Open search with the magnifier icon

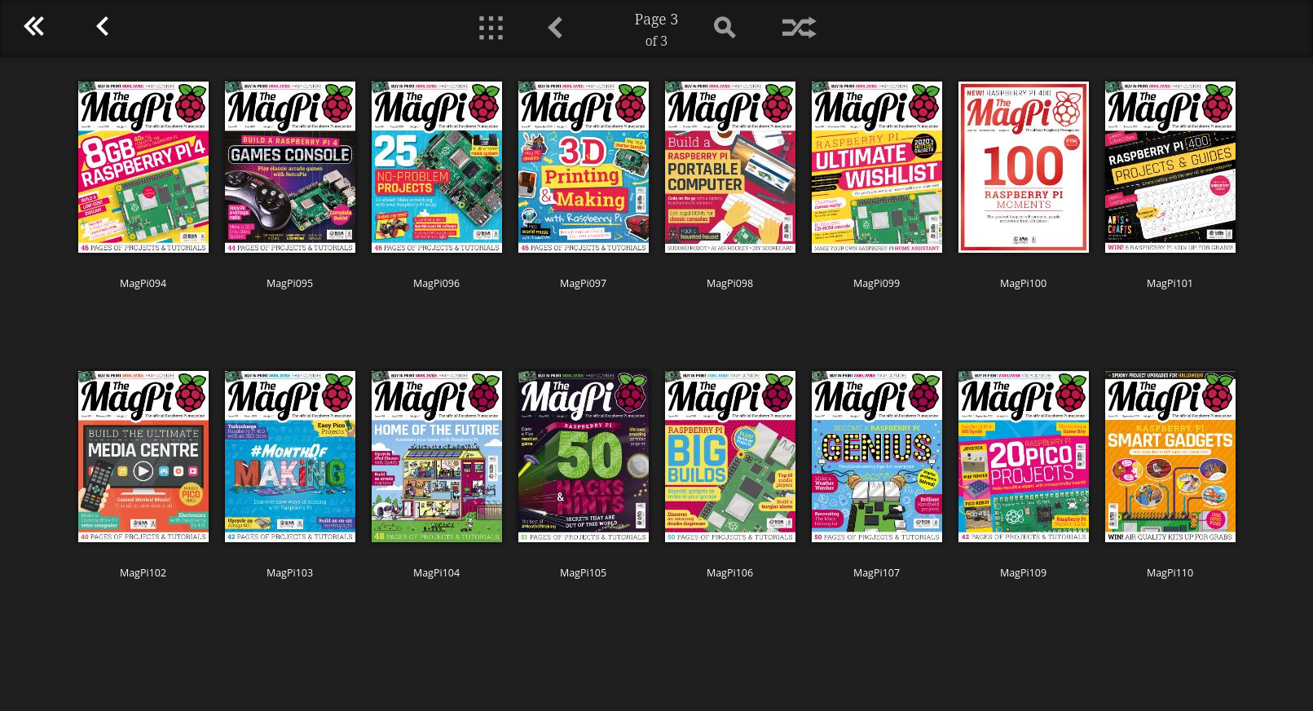pos(725,28)
